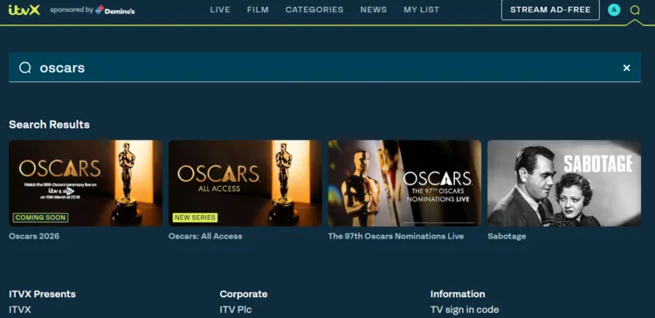Clear the oscars search text

tap(626, 67)
